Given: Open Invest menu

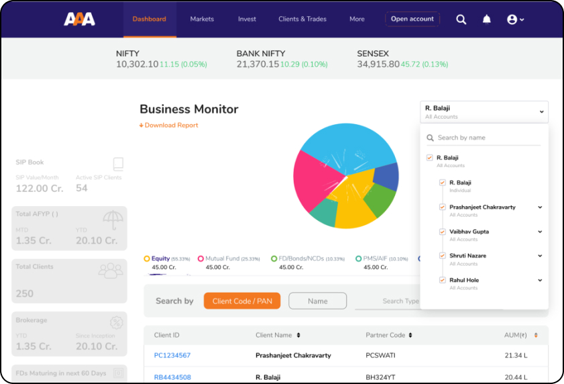Looking at the screenshot, I should point(247,19).
